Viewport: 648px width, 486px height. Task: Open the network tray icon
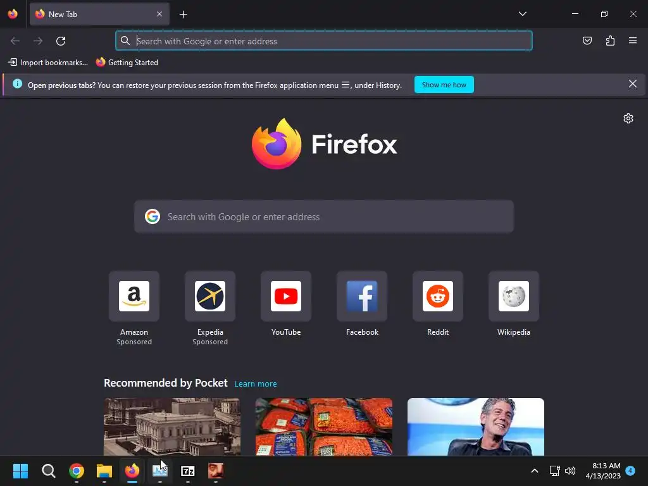[x=554, y=471]
